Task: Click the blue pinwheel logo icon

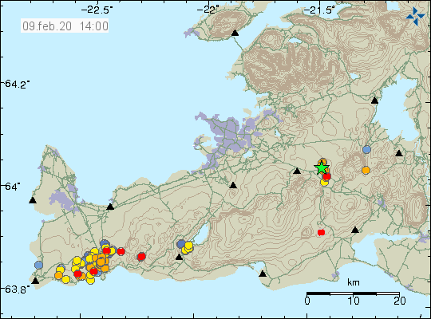Action: [415, 17]
